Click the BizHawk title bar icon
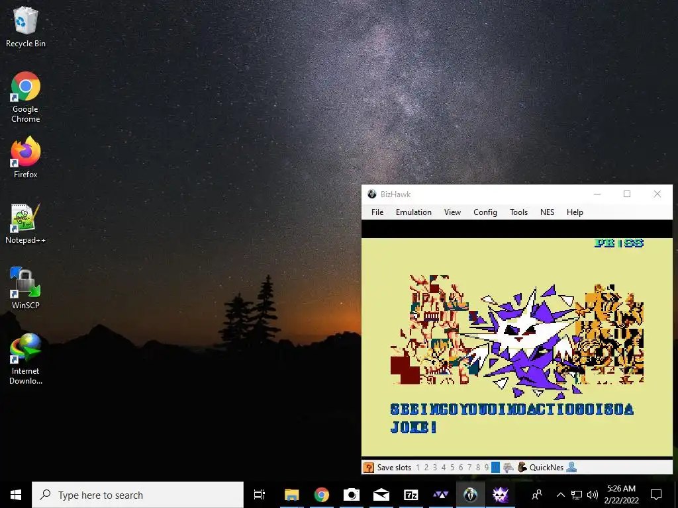 point(372,194)
